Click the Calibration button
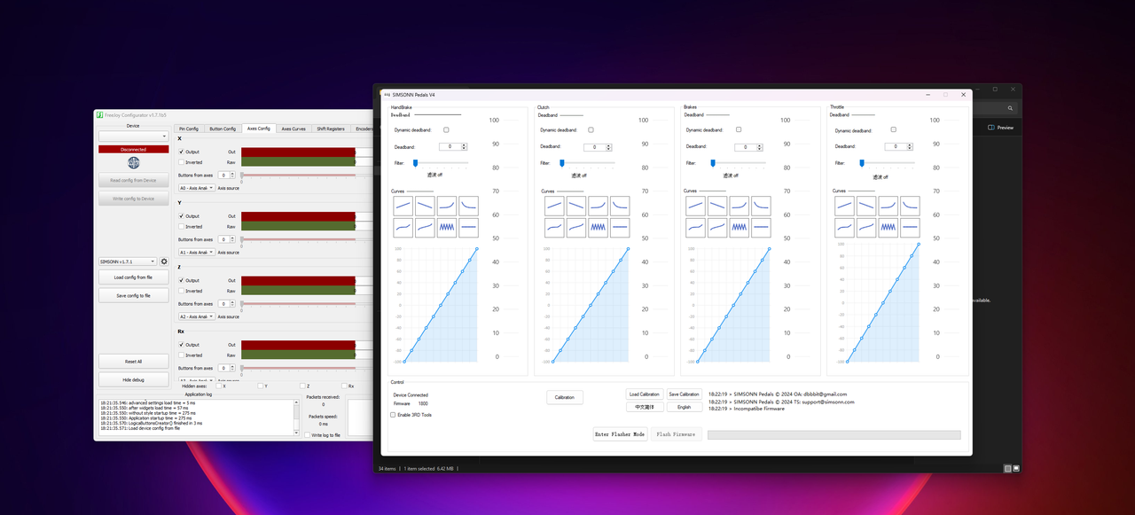The image size is (1135, 515). 565,397
